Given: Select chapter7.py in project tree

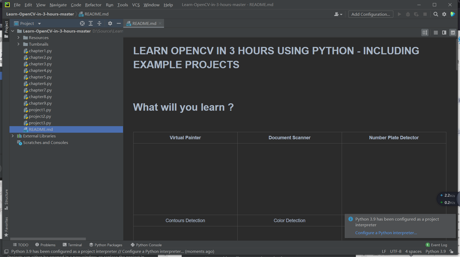Looking at the screenshot, I should pos(40,90).
